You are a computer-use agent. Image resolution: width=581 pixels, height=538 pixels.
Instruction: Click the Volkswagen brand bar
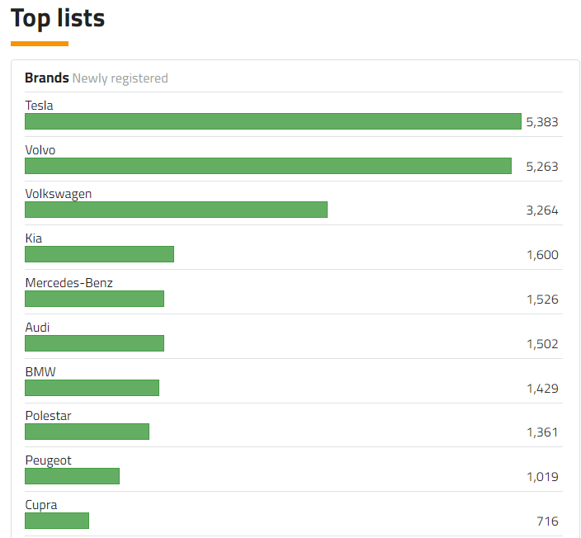(x=176, y=210)
